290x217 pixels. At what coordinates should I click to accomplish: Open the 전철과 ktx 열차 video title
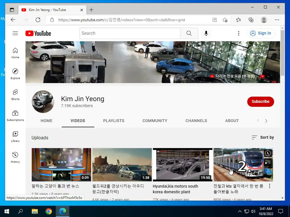point(238,189)
